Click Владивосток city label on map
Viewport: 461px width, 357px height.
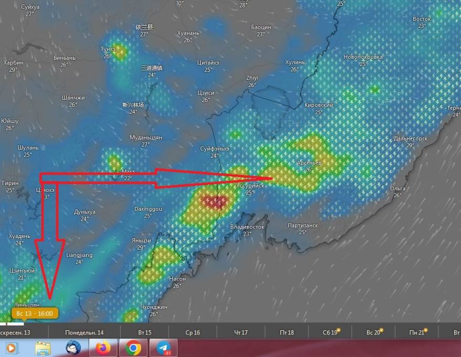[247, 226]
